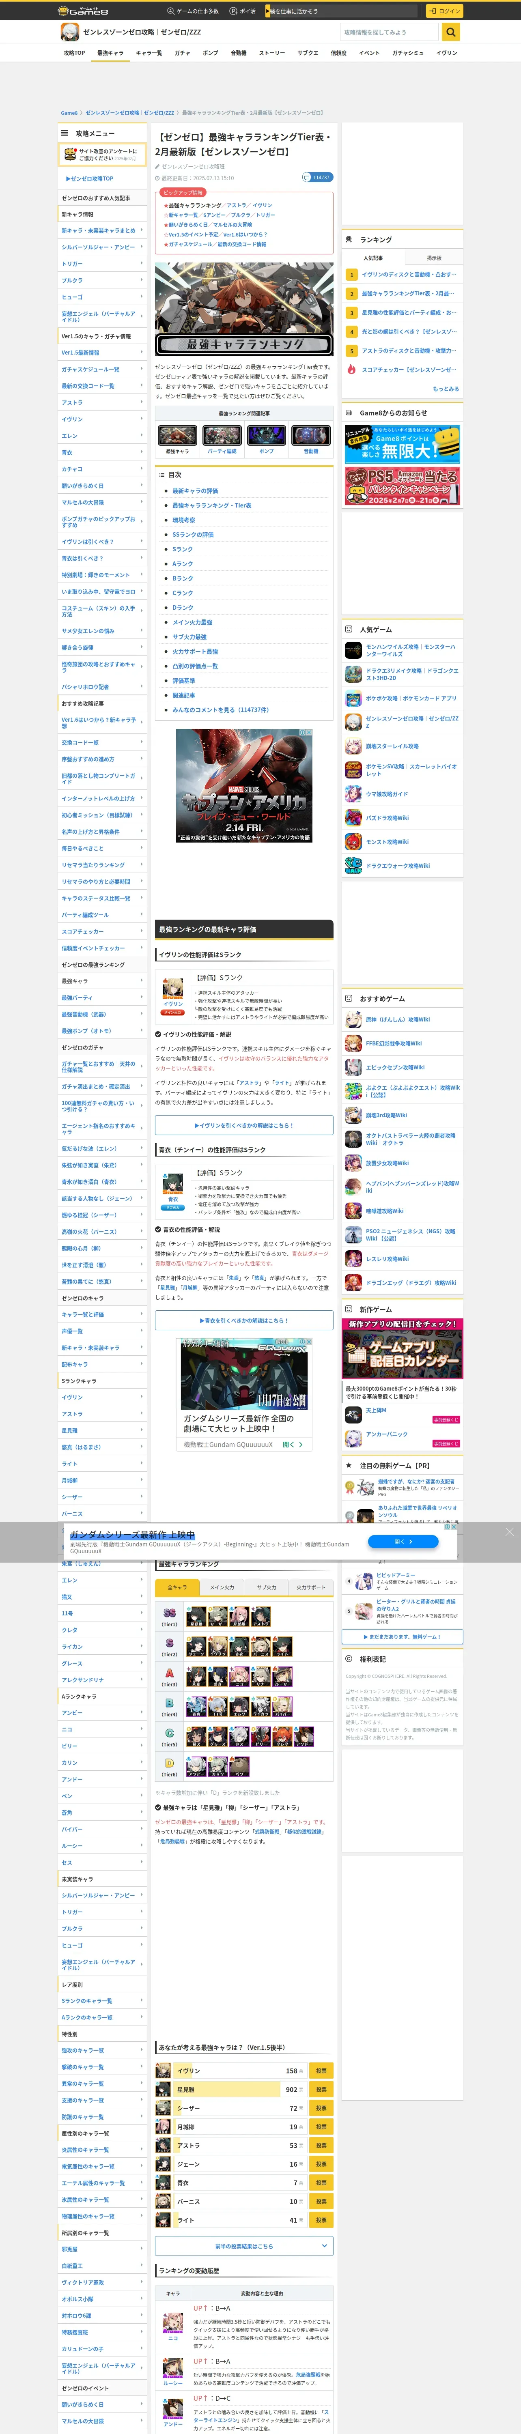Jump to SSランクの評価 in contents
Viewport: 521px width, 2434px height.
pos(193,535)
